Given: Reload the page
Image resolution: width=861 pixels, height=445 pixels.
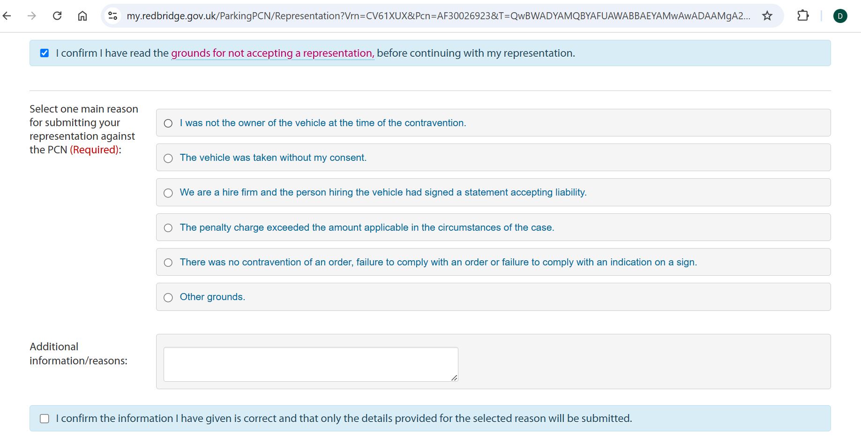Looking at the screenshot, I should point(57,16).
